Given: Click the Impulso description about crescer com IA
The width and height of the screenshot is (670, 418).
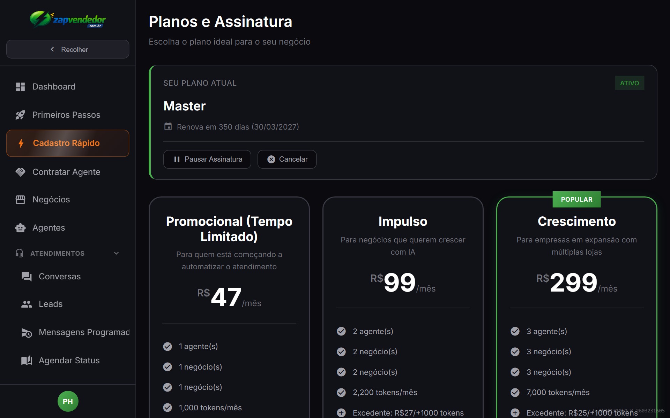Looking at the screenshot, I should click(403, 246).
